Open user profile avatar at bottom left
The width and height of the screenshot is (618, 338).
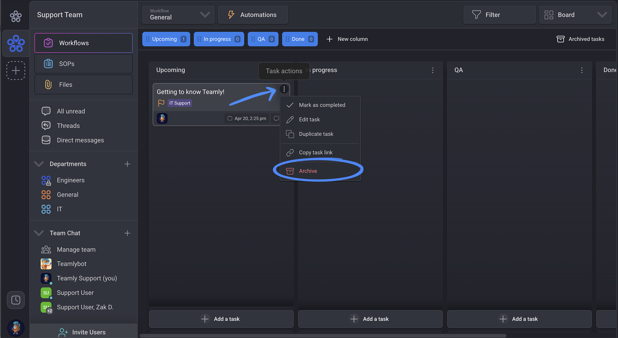(16, 328)
